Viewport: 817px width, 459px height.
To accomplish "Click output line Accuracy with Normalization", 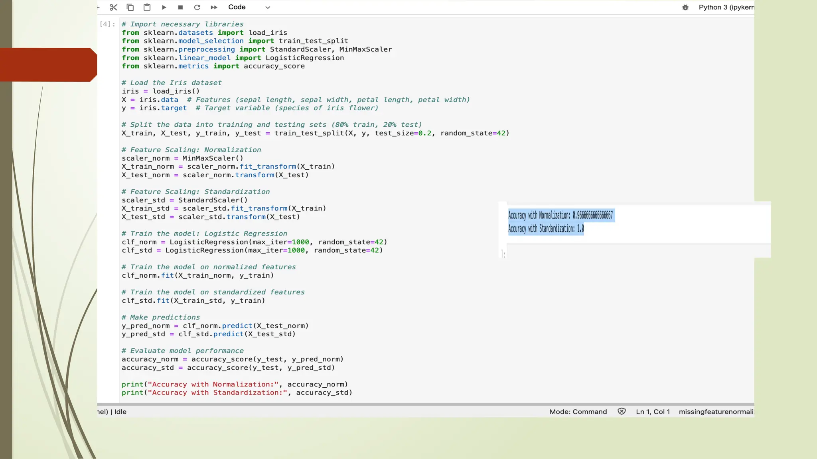I will [x=560, y=215].
